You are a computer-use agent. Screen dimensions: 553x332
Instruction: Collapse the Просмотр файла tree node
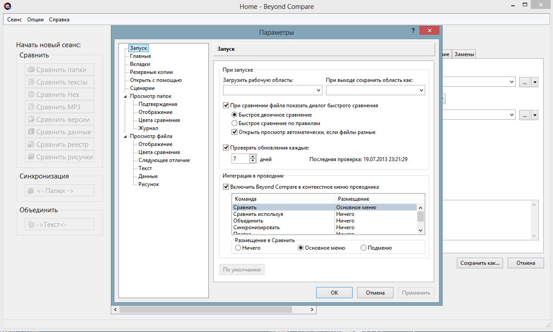(x=125, y=136)
